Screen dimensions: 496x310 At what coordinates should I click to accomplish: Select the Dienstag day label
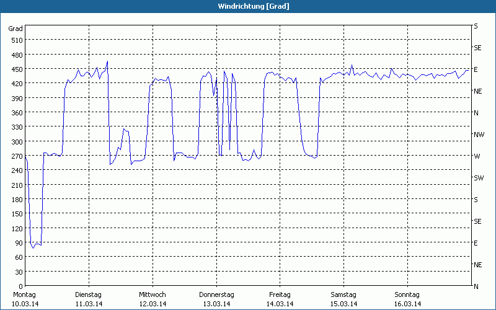[x=89, y=294]
